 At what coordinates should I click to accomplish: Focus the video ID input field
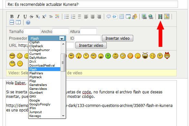coord(87,38)
